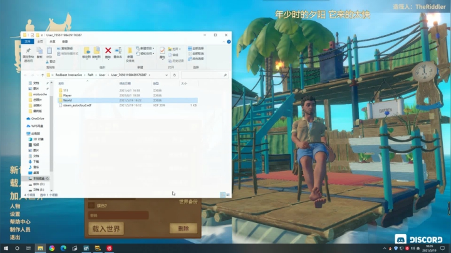Click the Raft breadcrumb segment
Screen dimensions: 451x253
[91, 75]
